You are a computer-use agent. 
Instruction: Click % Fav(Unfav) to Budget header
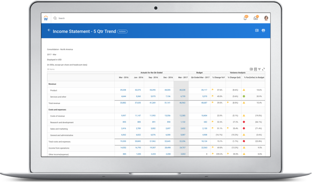click(x=254, y=78)
